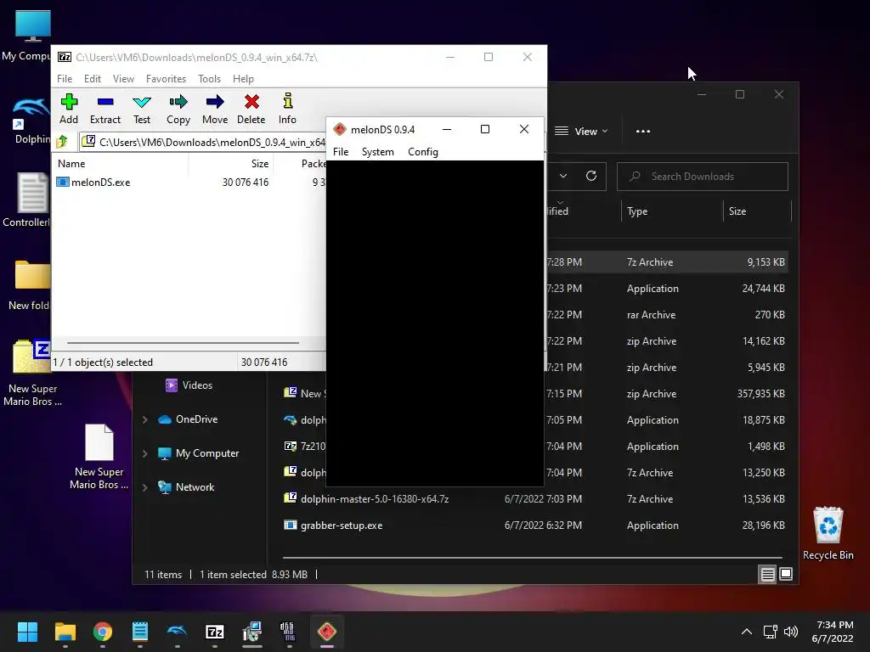The image size is (870, 652).
Task: Select the New folder desktop icon
Action: coord(29,285)
